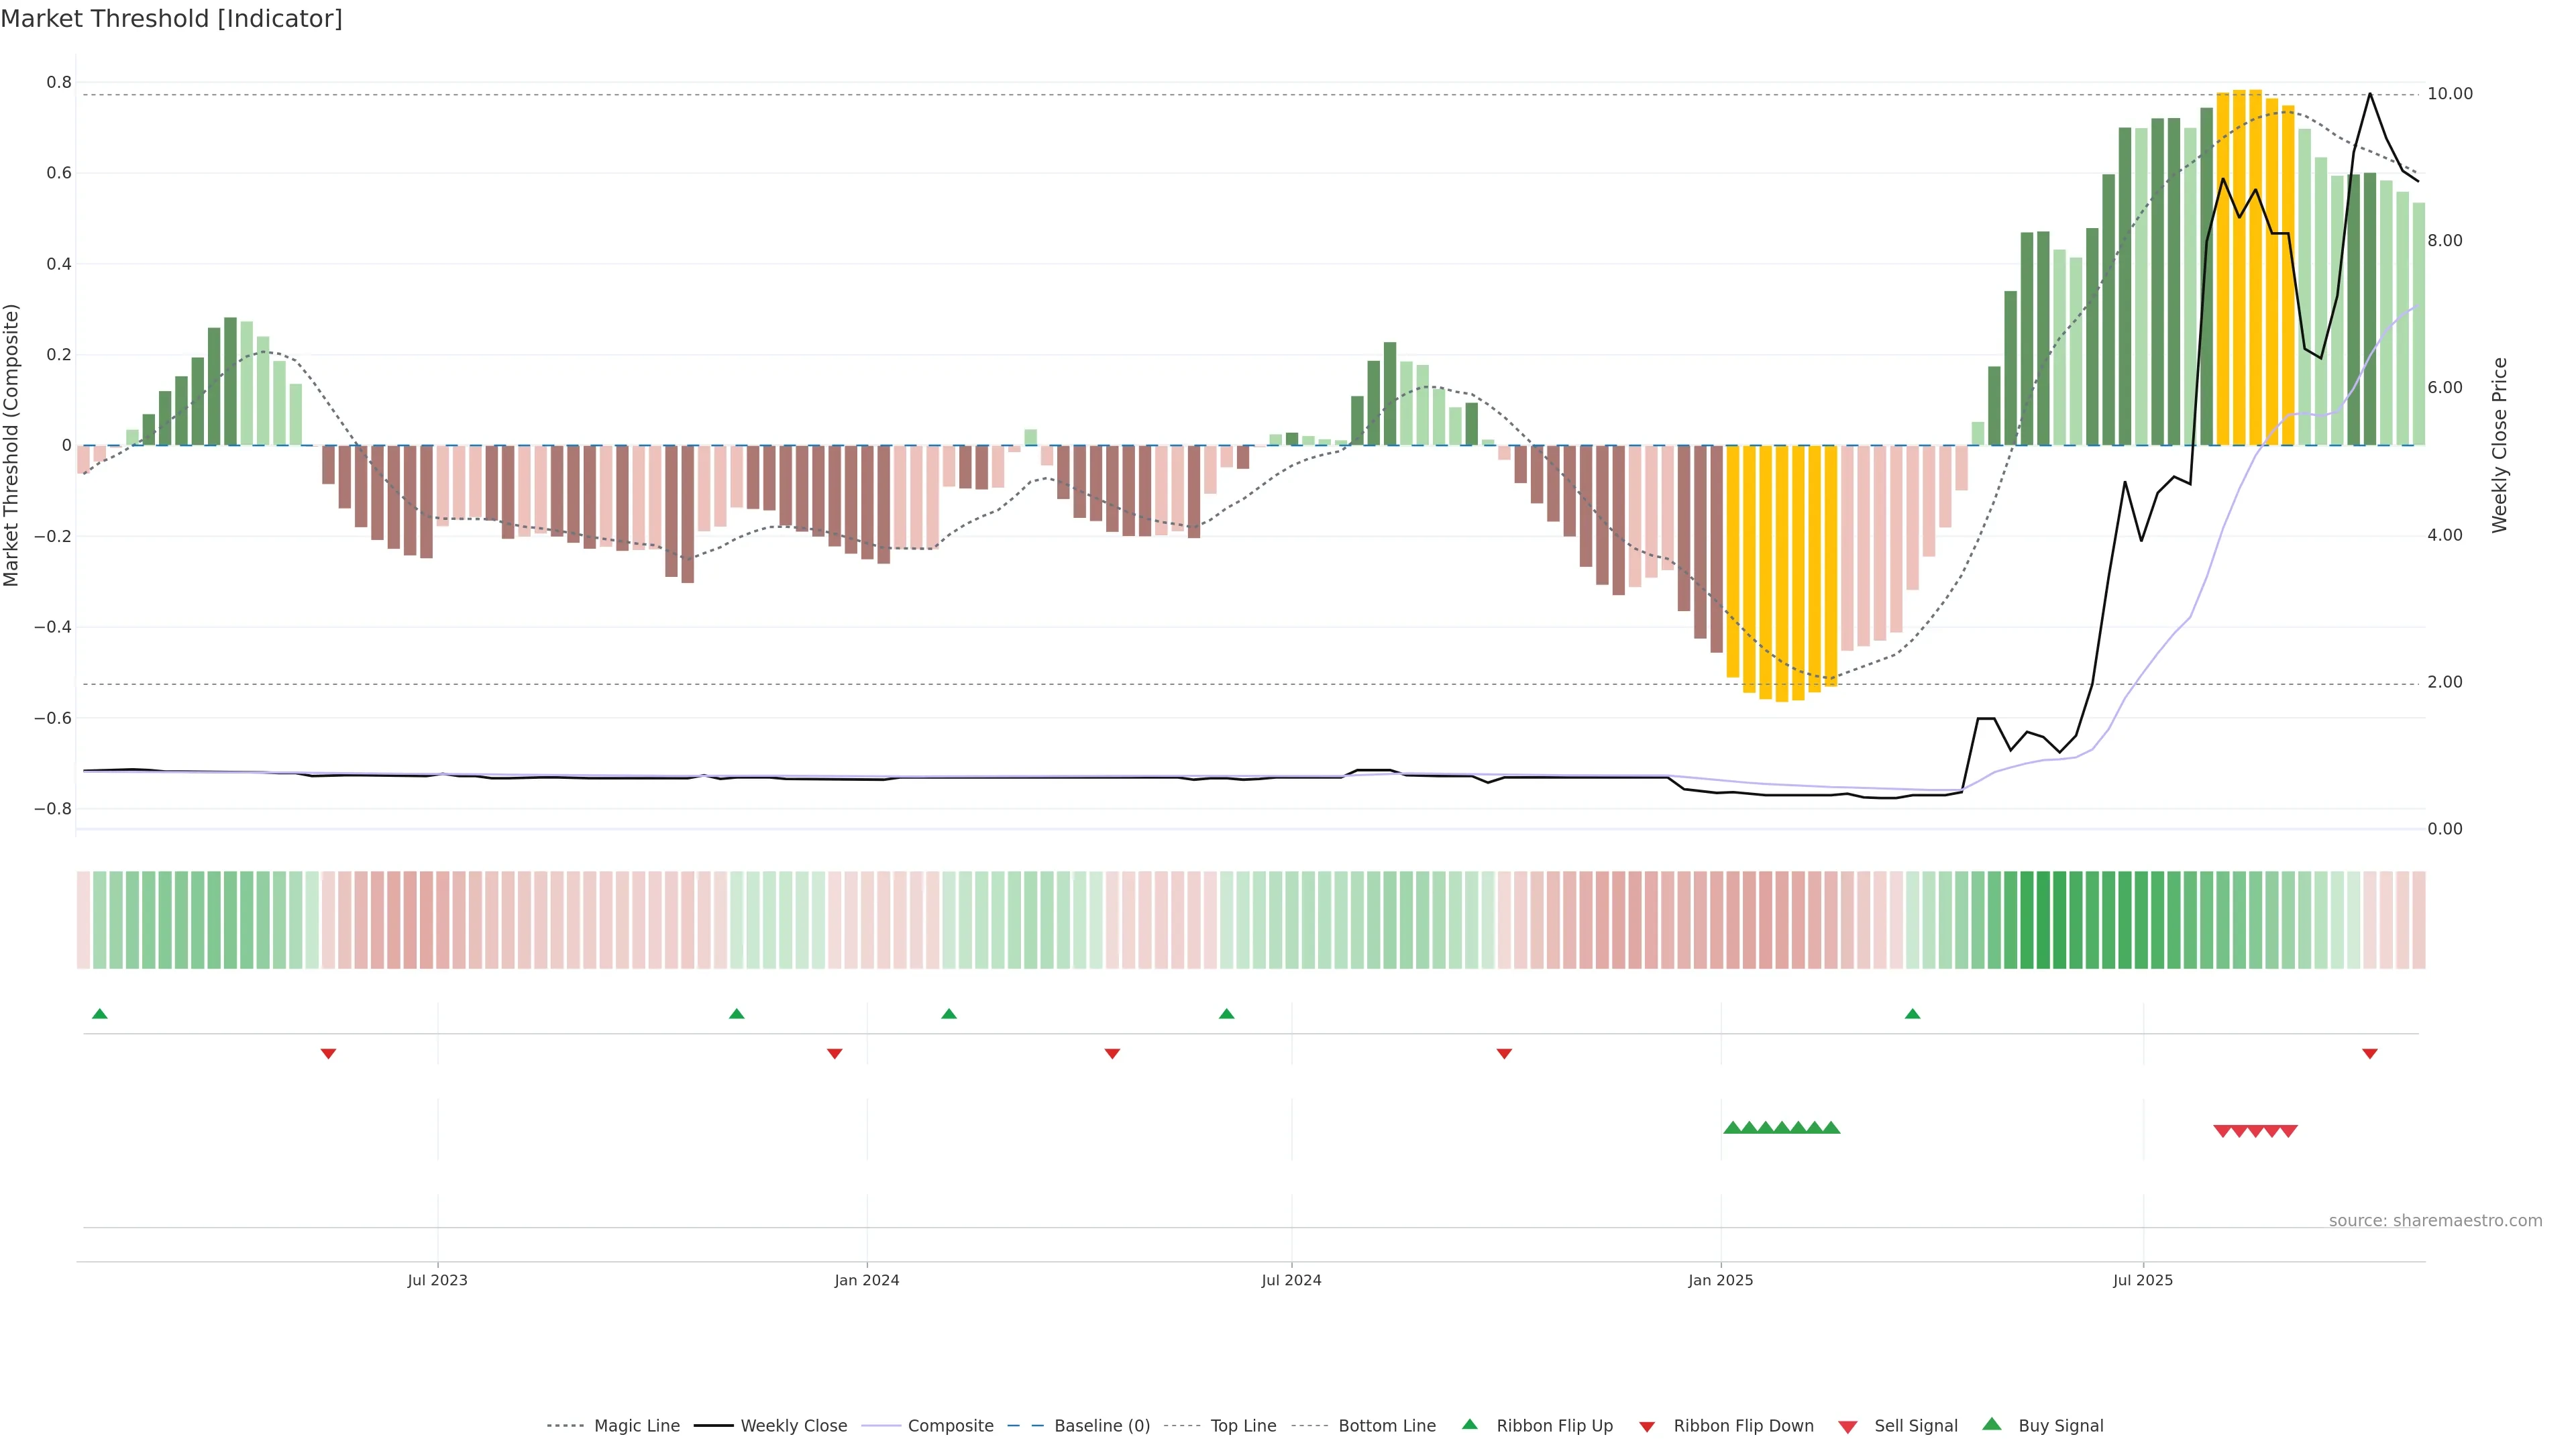2576x1449 pixels.
Task: Click the Market Threshold [Indicator] title
Action: tap(171, 19)
